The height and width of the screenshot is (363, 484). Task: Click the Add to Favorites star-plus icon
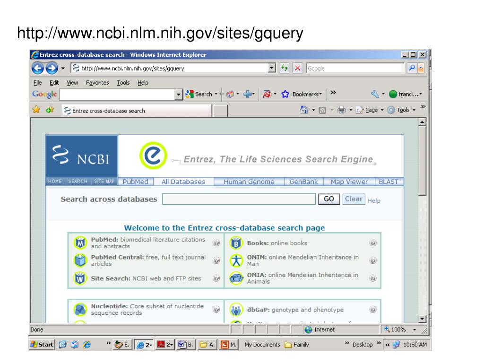point(50,110)
